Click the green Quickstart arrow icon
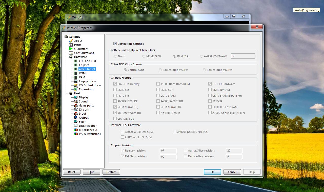This screenshot has width=324, height=192. [71, 49]
